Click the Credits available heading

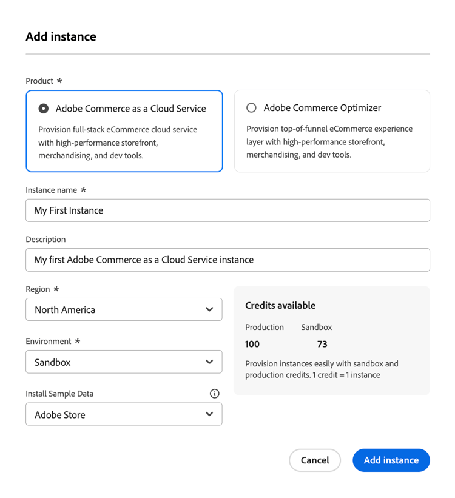280,306
